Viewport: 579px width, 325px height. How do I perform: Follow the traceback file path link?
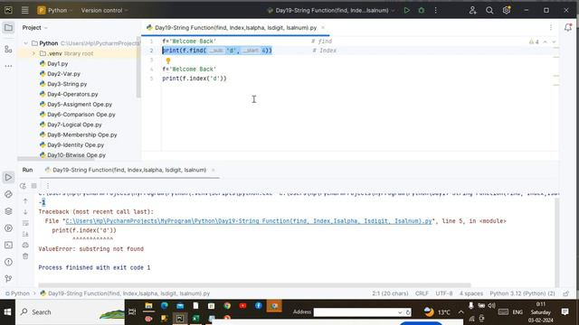[x=249, y=221]
